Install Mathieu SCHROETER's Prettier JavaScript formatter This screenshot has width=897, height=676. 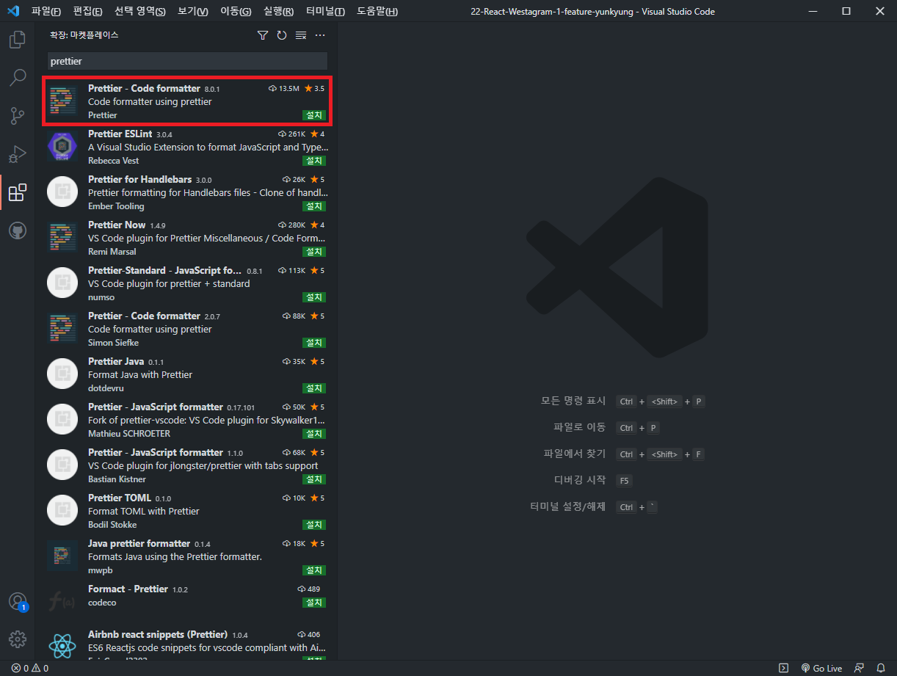(314, 434)
